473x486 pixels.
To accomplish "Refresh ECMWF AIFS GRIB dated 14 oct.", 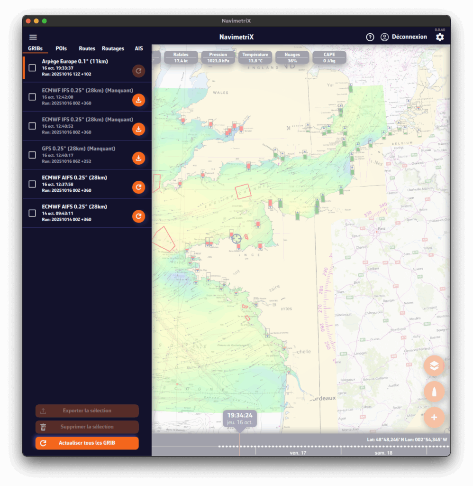I will pyautogui.click(x=138, y=216).
